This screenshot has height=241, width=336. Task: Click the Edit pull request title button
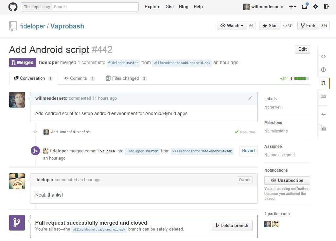[302, 49]
